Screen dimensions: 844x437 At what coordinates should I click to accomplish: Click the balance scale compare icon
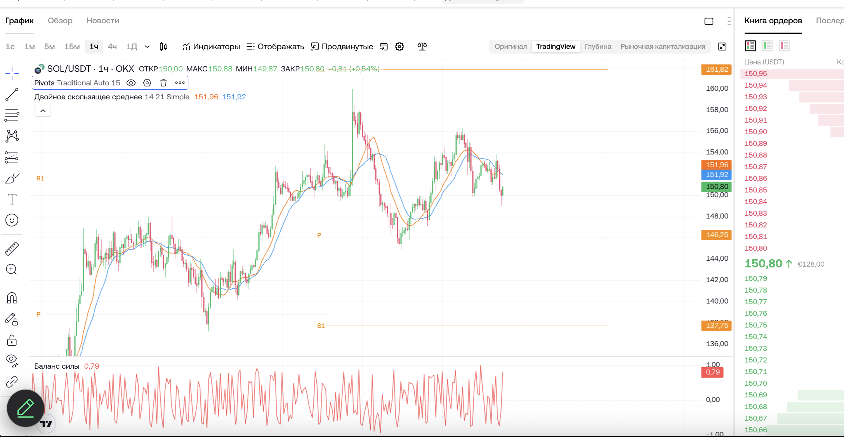422,47
